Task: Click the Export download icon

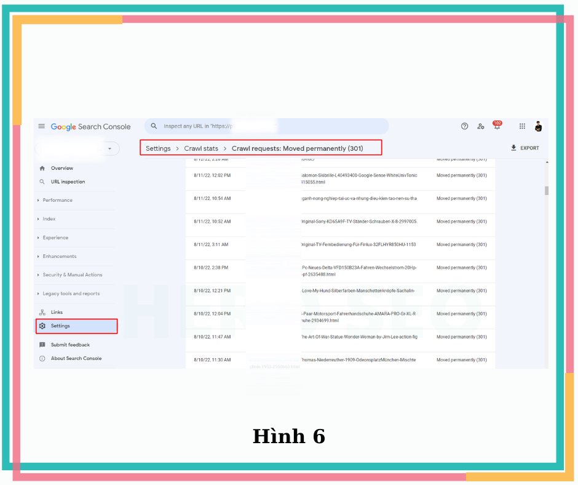Action: pyautogui.click(x=513, y=148)
